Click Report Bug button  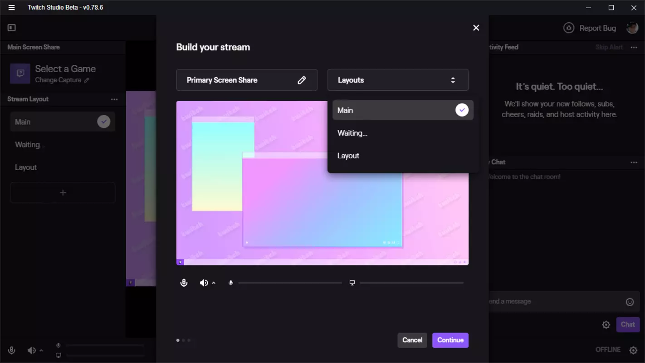coord(590,28)
